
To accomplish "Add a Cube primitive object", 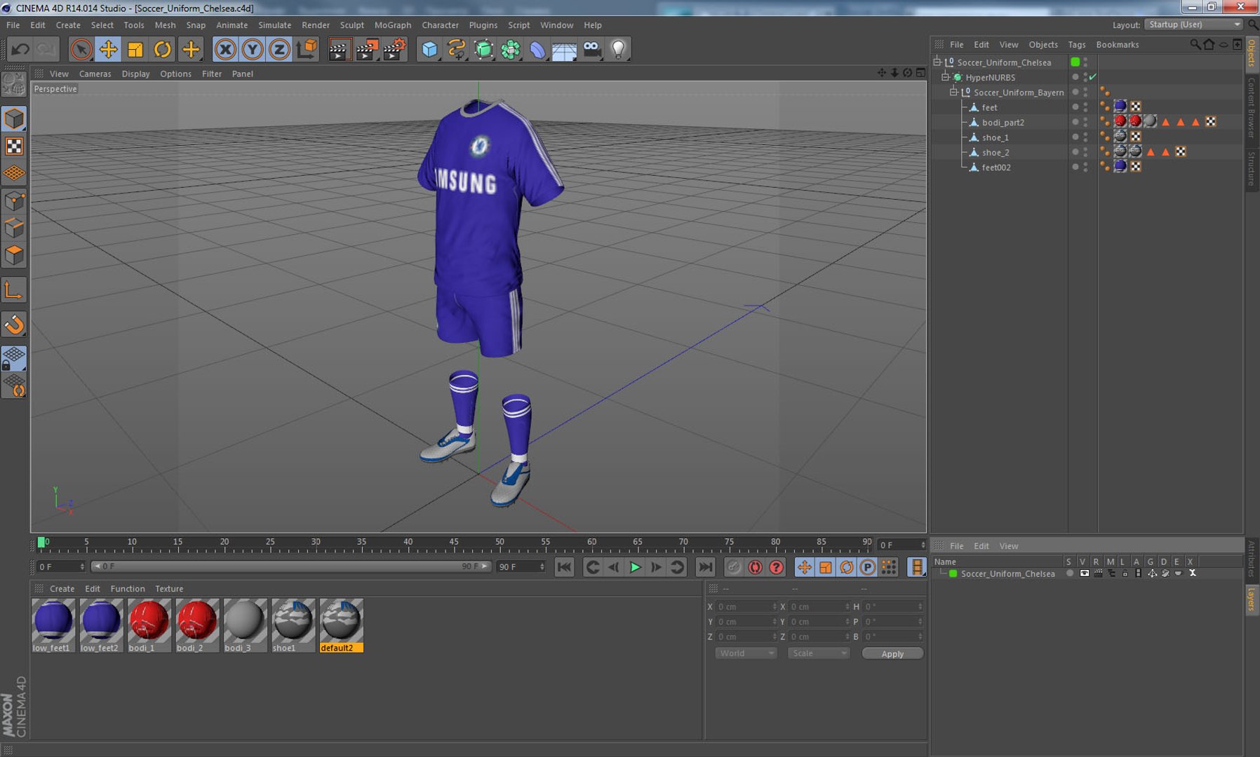I will tap(429, 49).
